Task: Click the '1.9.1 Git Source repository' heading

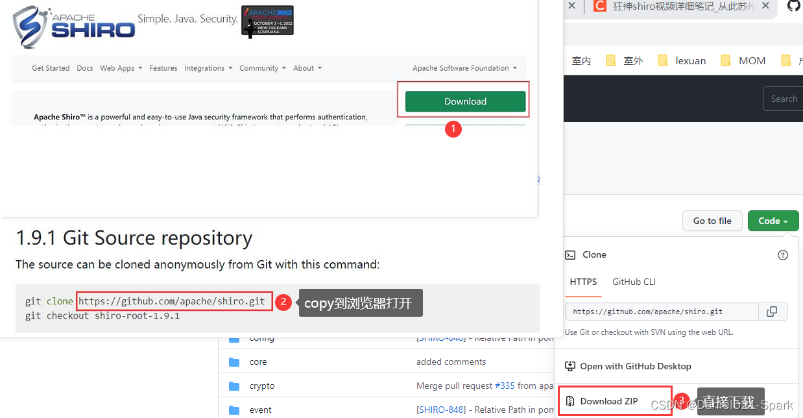Action: [x=134, y=238]
